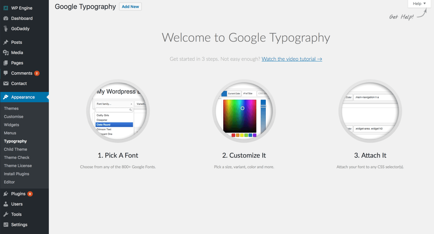The height and width of the screenshot is (234, 434).
Task: Open Install Plugins submenu item
Action: click(x=16, y=174)
